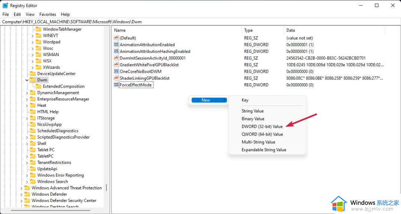Open the File menu
Image resolution: width=401 pixels, height=214 pixels.
pos(6,14)
